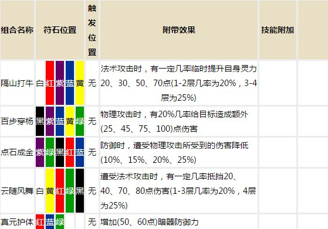This screenshot has width=328, height=229.
Task: Click the black 黑 cell in 云随风舞 row
Action: (x=80, y=191)
